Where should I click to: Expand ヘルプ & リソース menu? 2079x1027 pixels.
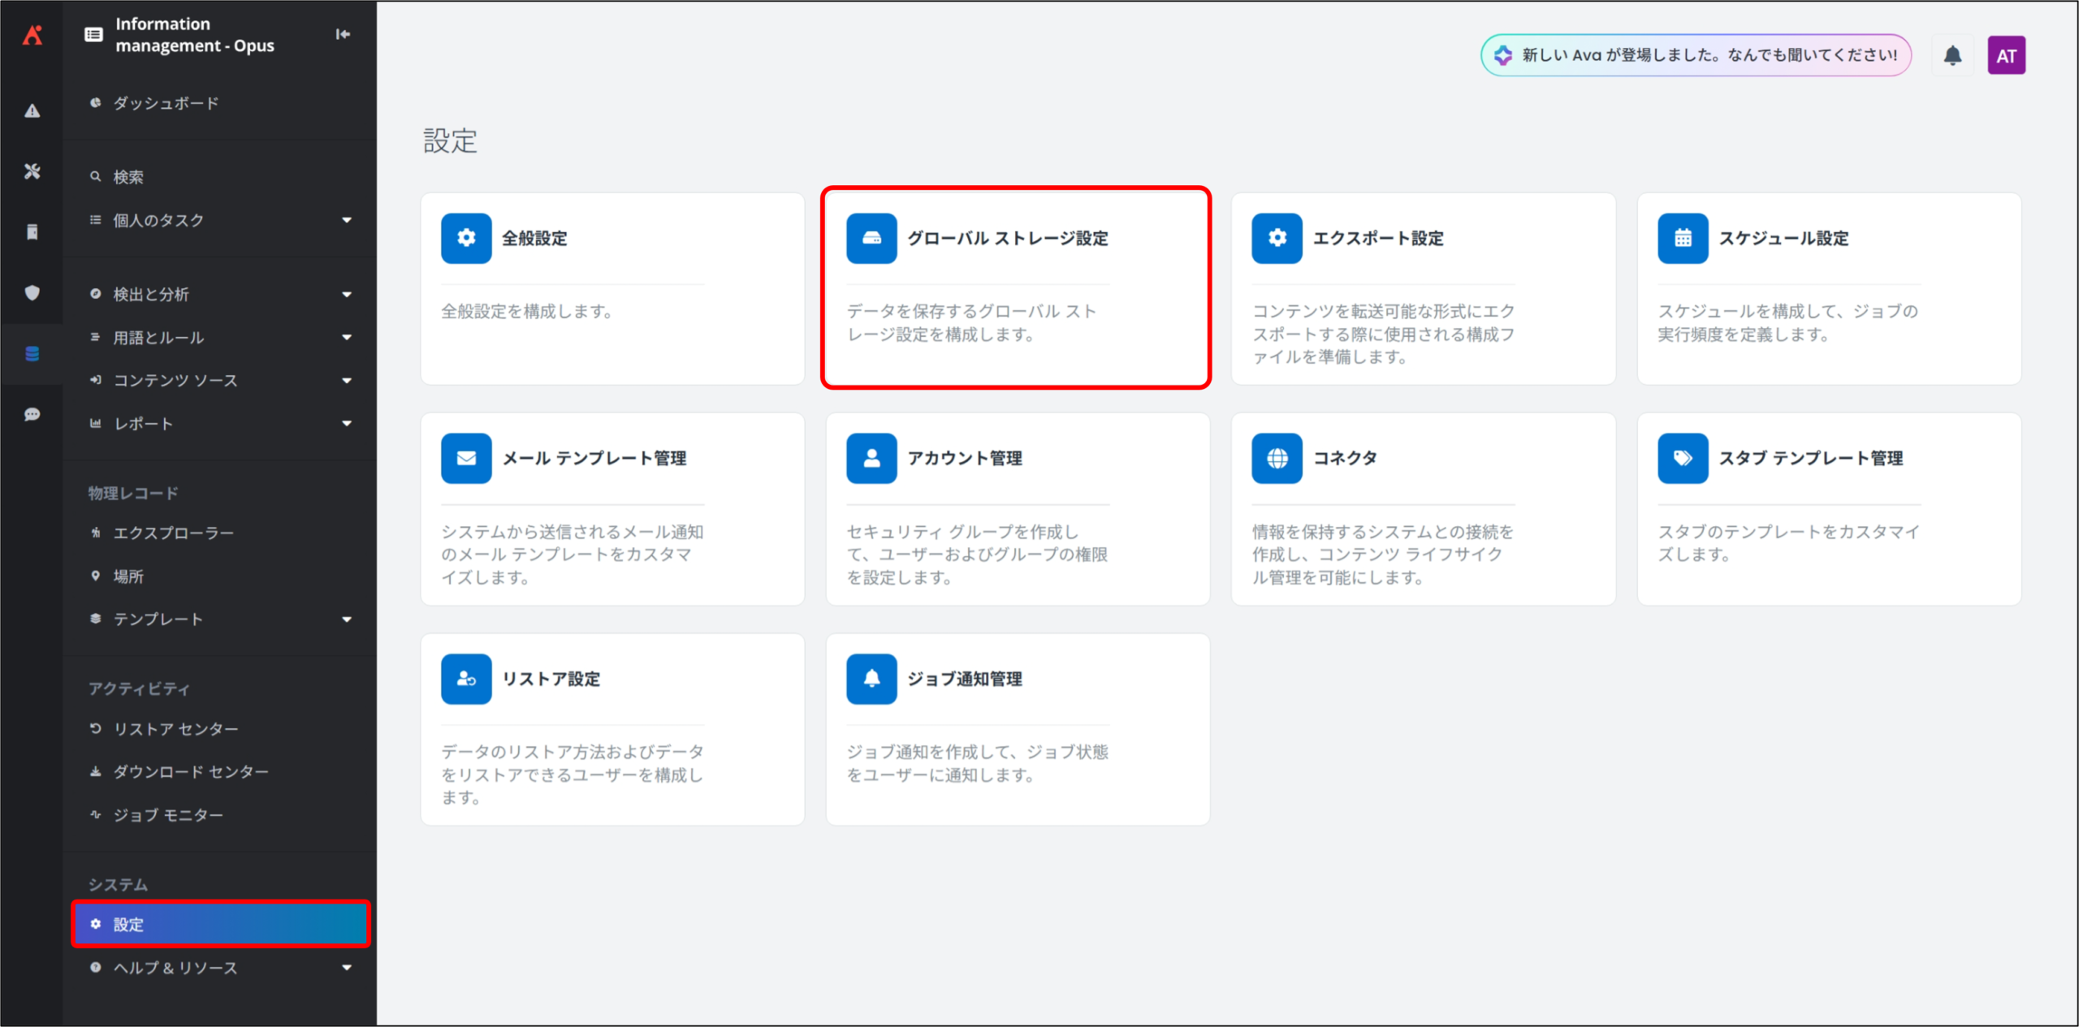click(347, 967)
